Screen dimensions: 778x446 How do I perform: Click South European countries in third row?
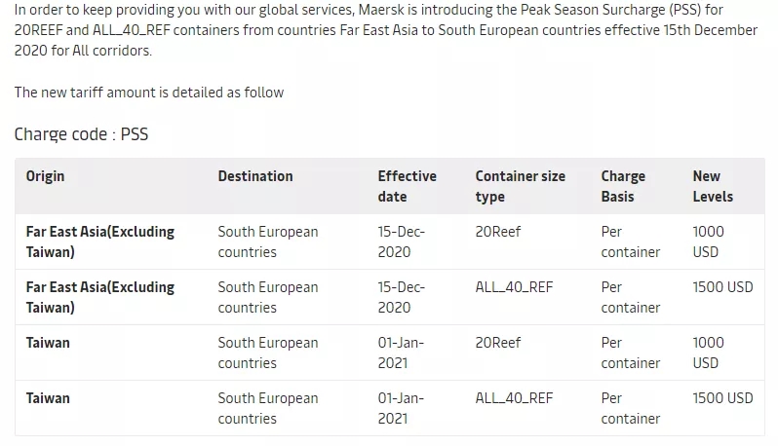267,353
